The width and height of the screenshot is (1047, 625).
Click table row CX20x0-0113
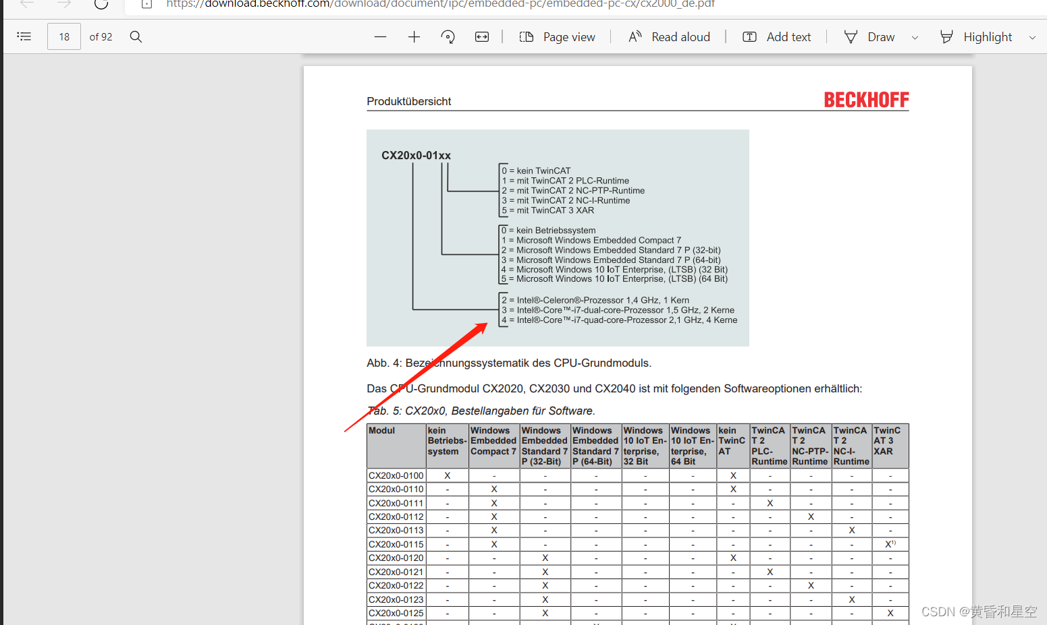[638, 530]
